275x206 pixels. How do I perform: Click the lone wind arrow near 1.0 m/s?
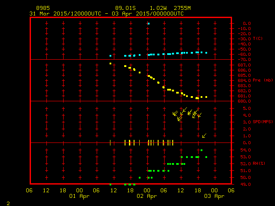coord(204,136)
